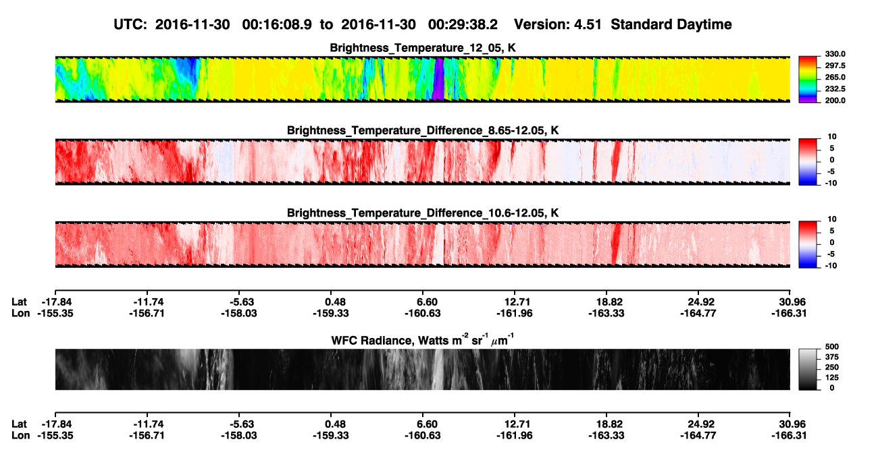Click the 8.65-12.05 difference color bar
The image size is (878, 450).
tap(808, 161)
